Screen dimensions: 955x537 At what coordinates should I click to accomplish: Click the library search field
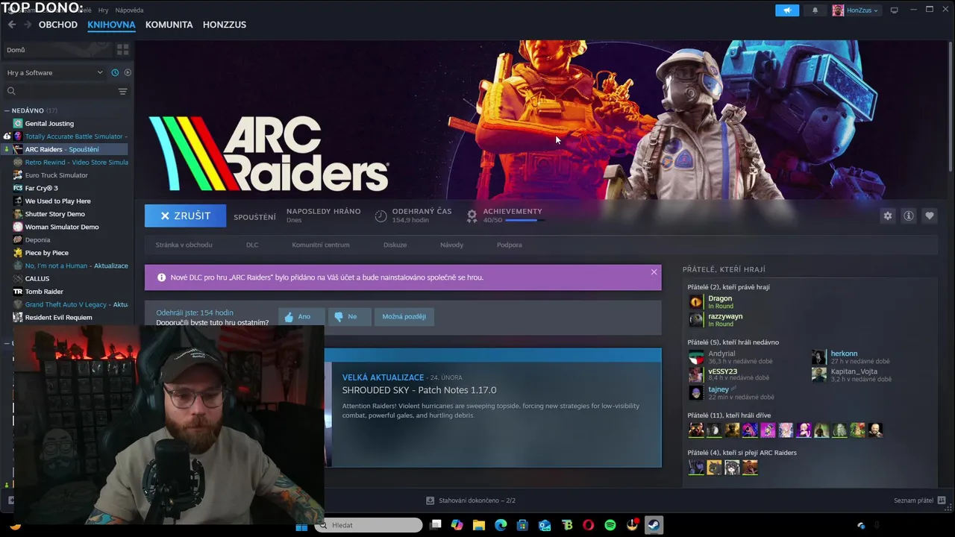(x=61, y=91)
